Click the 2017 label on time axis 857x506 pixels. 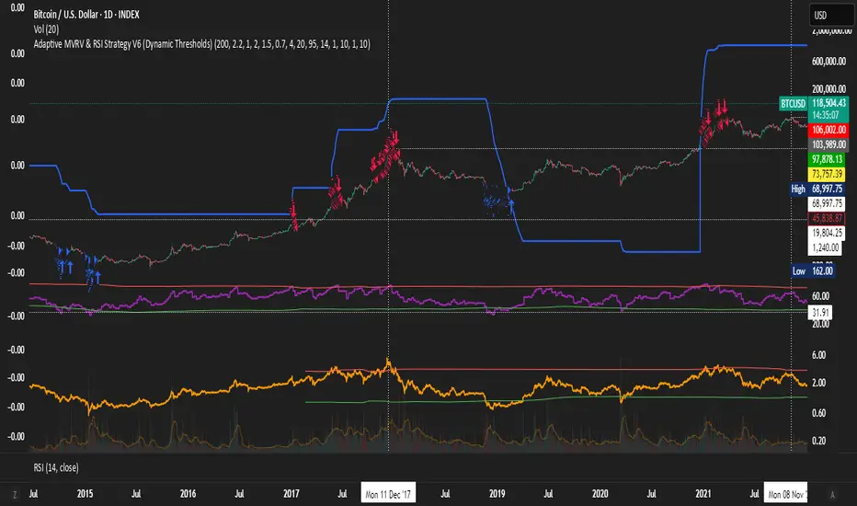291,494
